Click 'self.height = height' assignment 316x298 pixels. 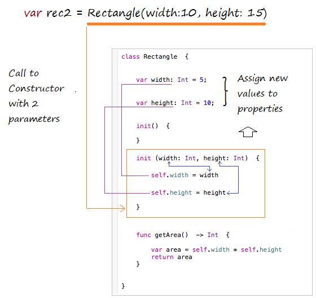(x=188, y=193)
